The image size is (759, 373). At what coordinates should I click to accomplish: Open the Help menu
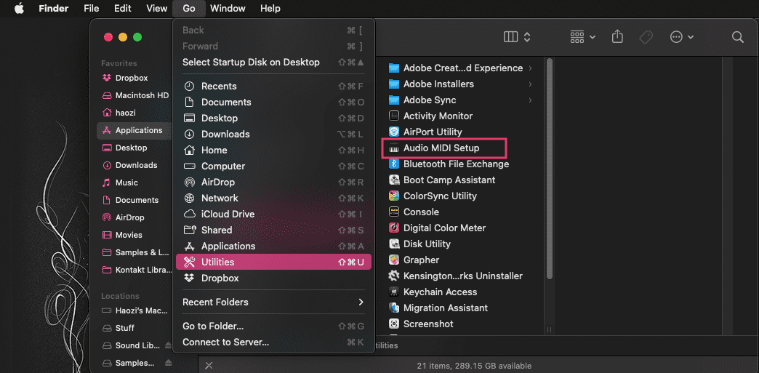click(x=270, y=8)
